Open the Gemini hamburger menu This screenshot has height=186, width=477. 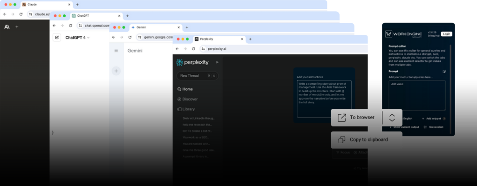click(116, 51)
